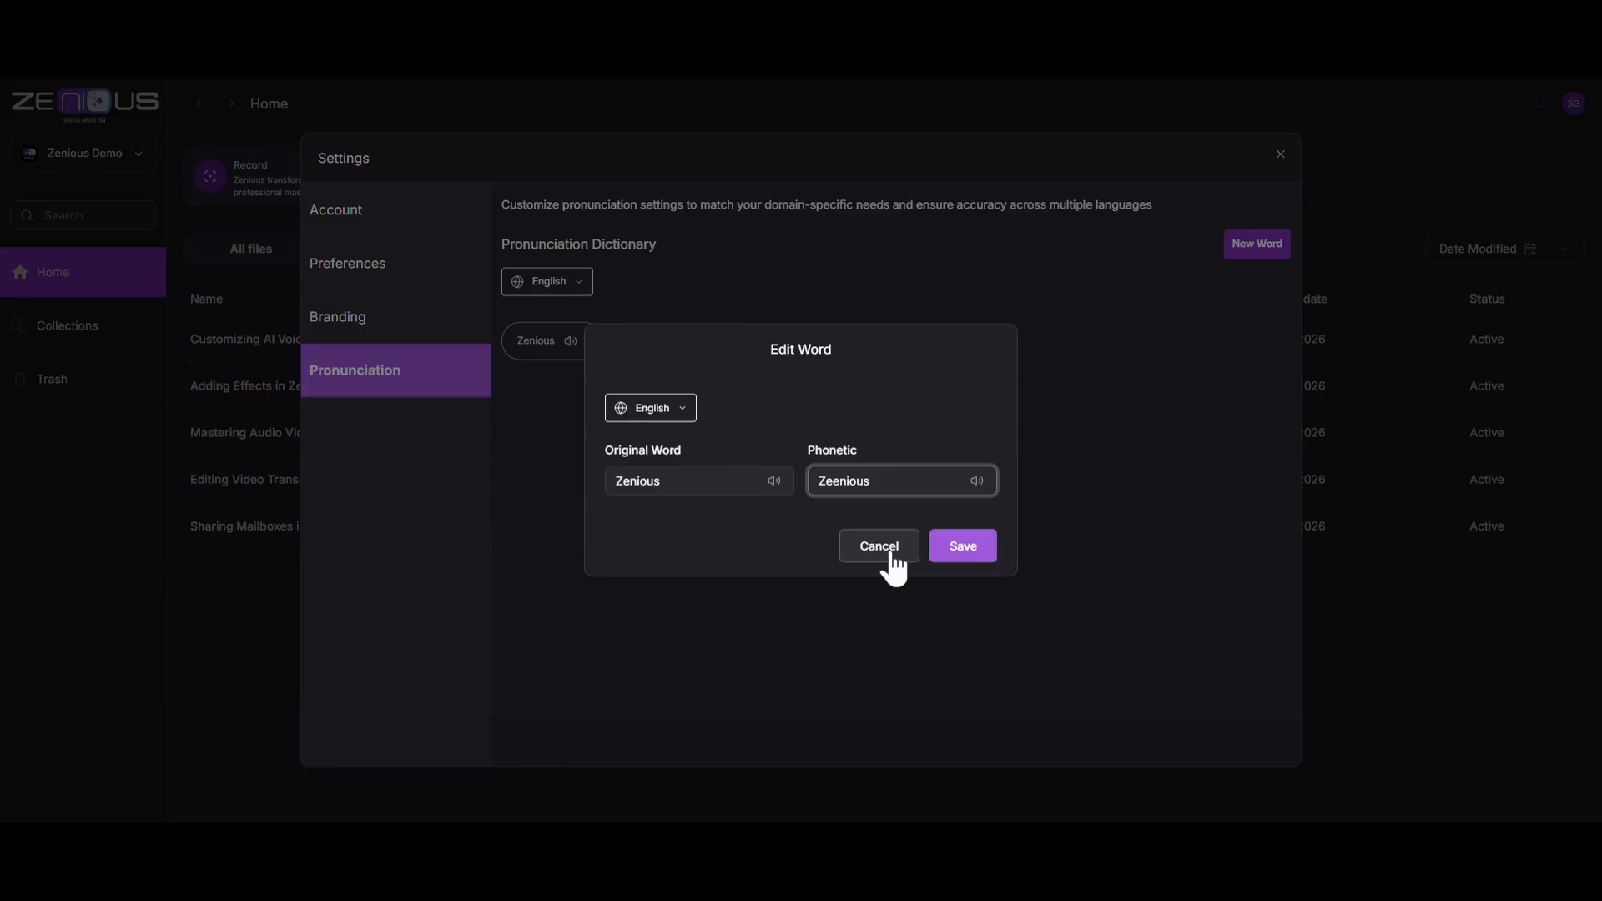The image size is (1602, 901).
Task: Cancel editing the word
Action: (x=878, y=546)
